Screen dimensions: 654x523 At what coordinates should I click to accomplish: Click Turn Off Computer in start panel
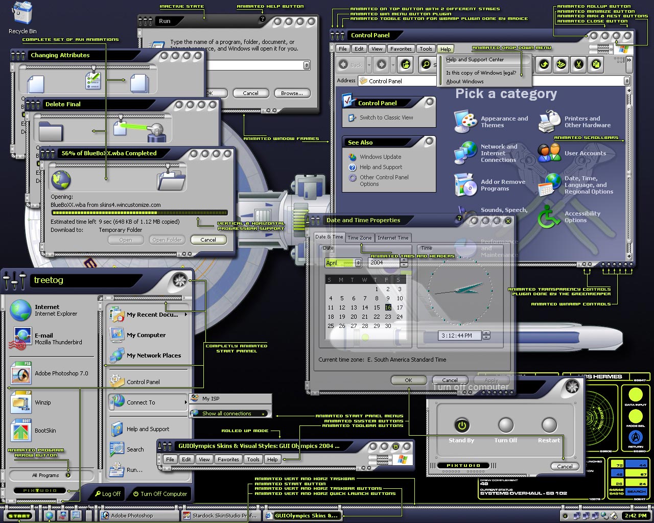pyautogui.click(x=160, y=493)
